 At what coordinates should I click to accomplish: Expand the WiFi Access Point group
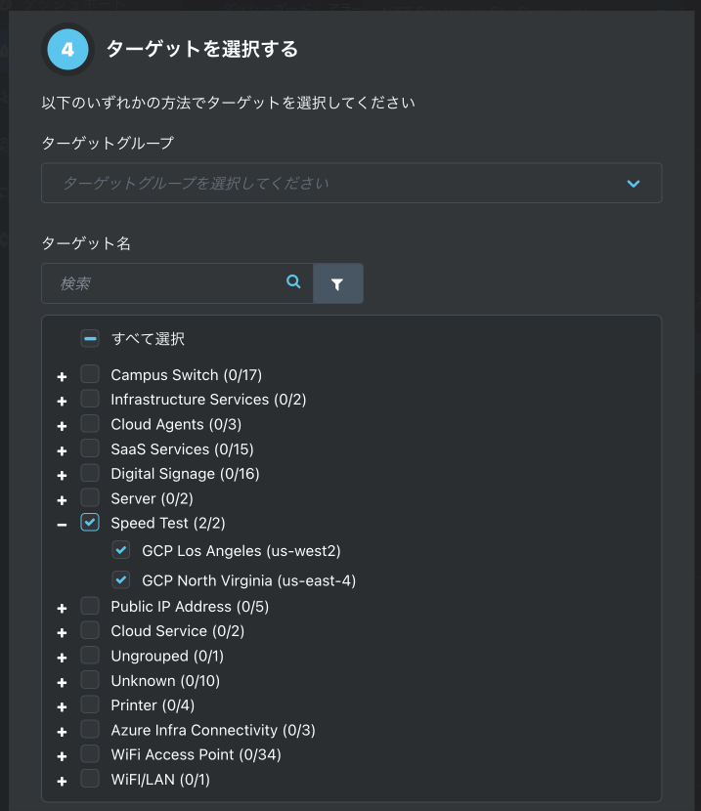[x=62, y=756]
